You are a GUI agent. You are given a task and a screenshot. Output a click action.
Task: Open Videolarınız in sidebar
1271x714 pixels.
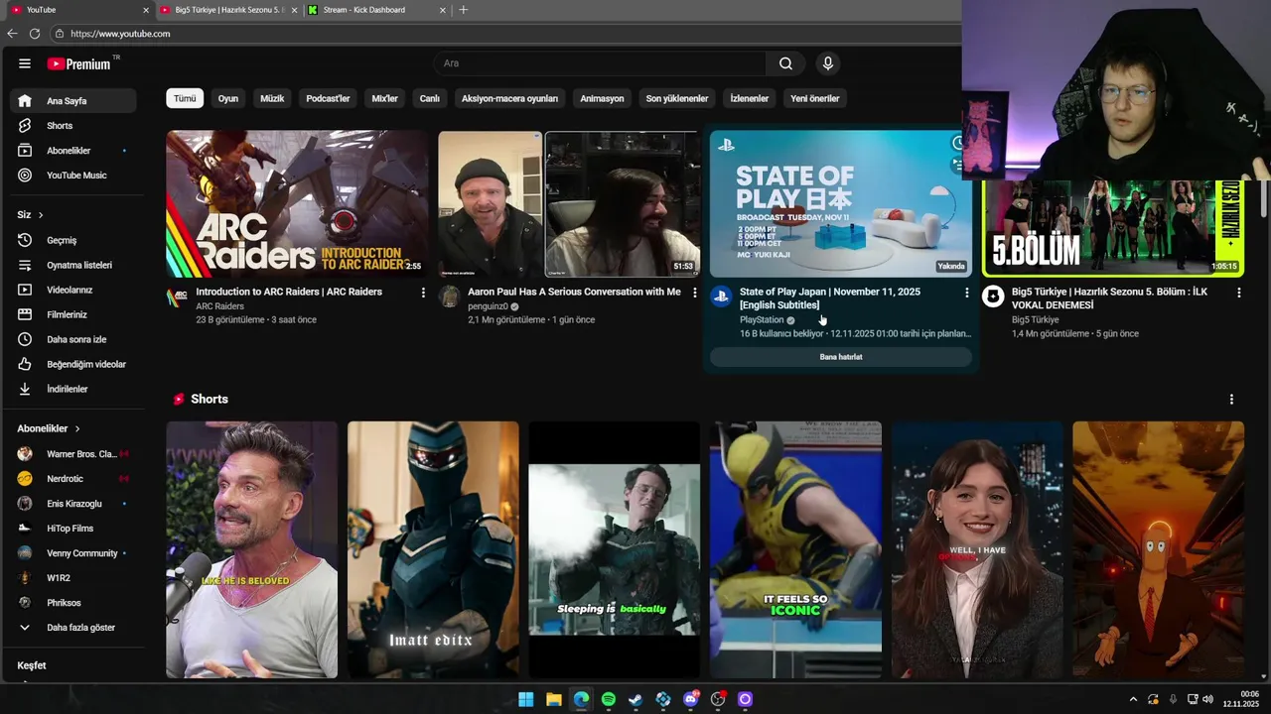pyautogui.click(x=73, y=290)
